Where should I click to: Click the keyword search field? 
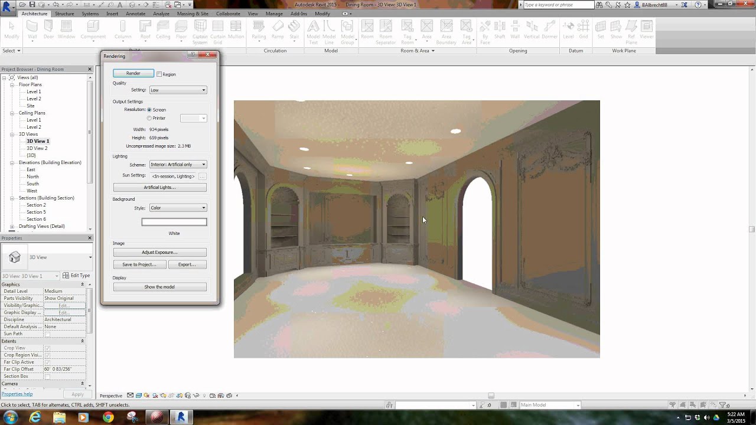[x=558, y=5]
